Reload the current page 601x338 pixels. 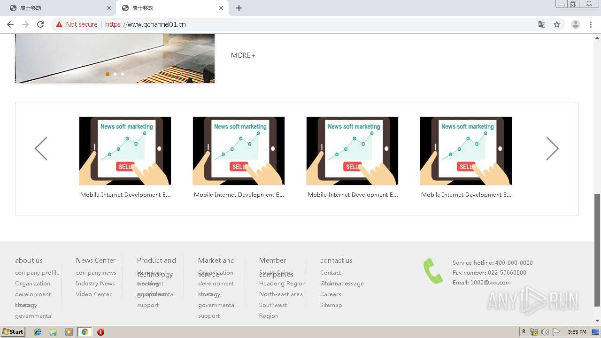click(x=40, y=24)
